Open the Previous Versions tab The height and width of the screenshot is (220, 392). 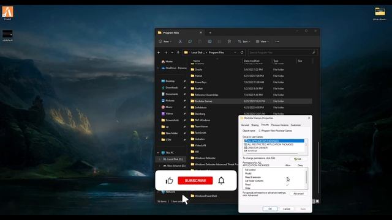pos(280,125)
